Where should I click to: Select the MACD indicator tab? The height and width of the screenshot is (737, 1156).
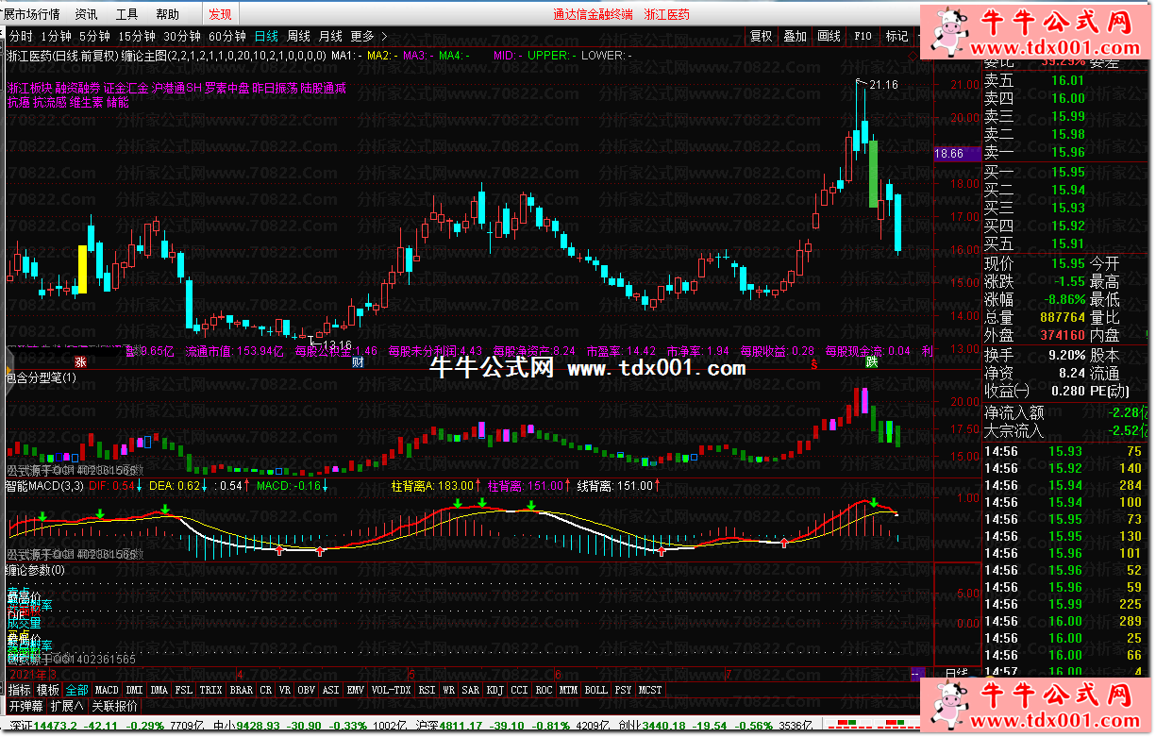tap(108, 690)
